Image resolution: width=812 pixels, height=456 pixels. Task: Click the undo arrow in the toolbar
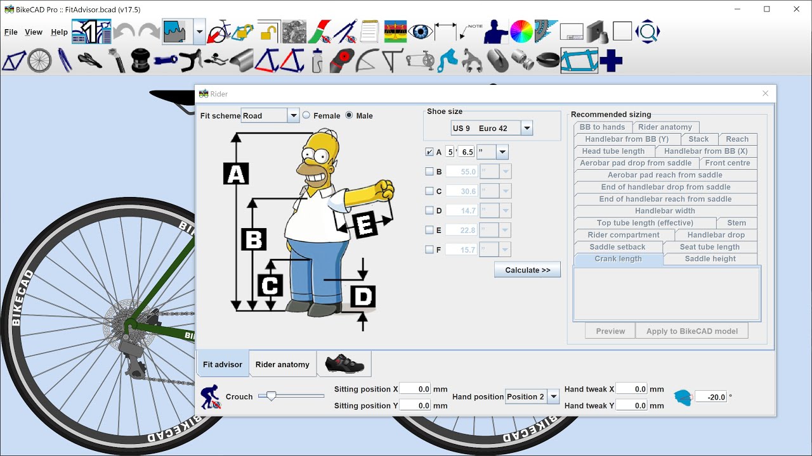(124, 32)
